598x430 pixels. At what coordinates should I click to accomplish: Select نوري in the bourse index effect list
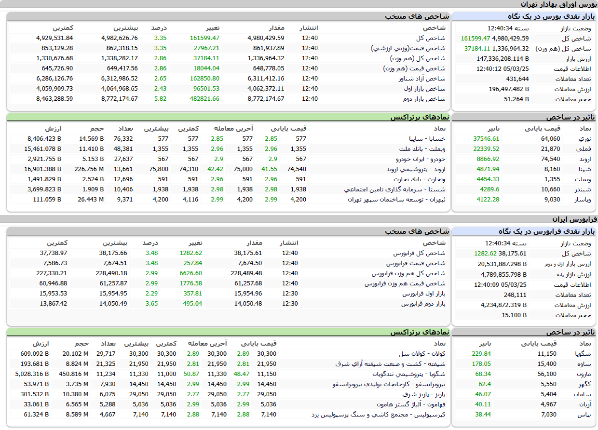[x=584, y=139]
